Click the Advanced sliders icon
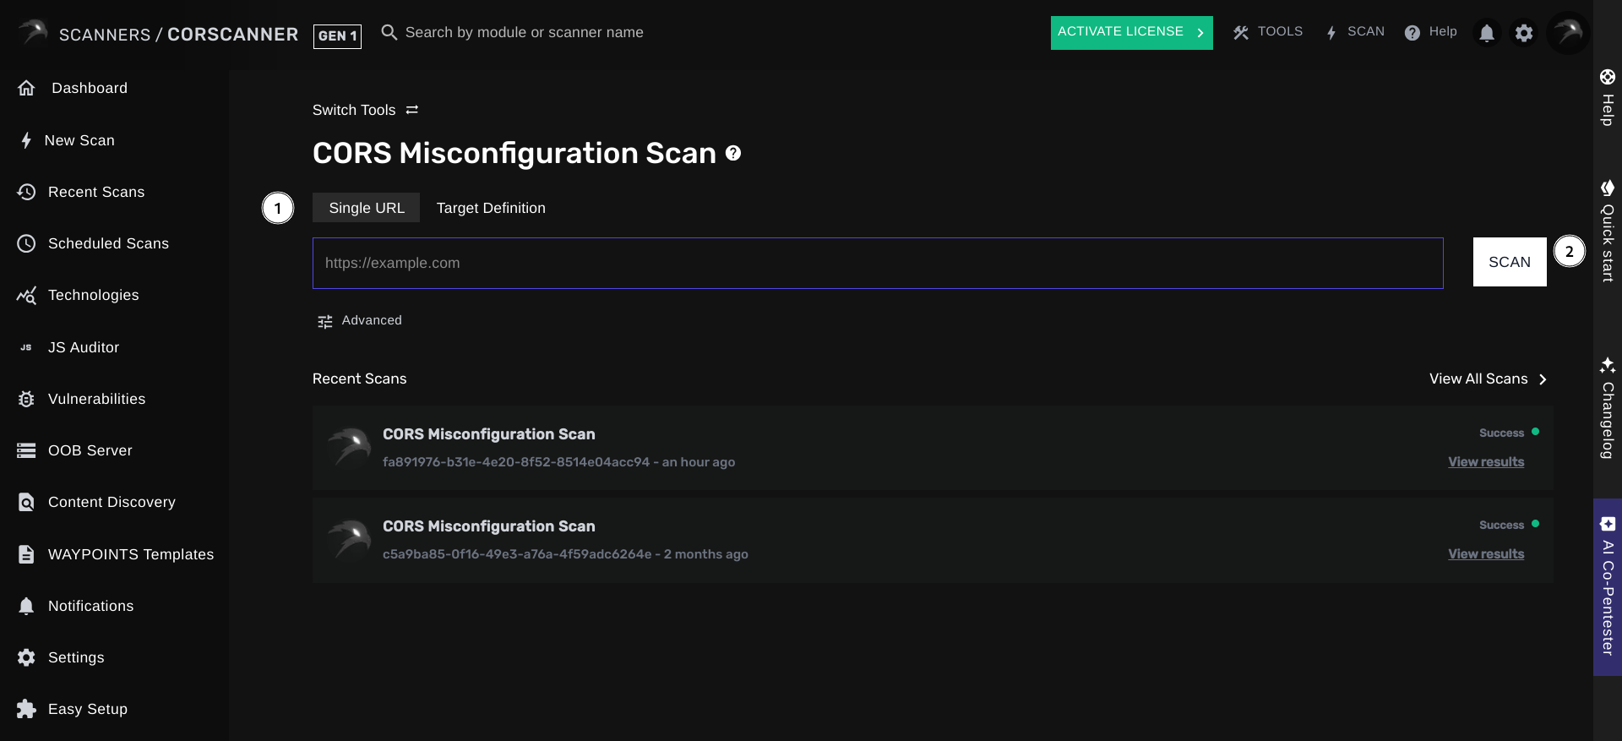The height and width of the screenshot is (741, 1622). [x=324, y=321]
